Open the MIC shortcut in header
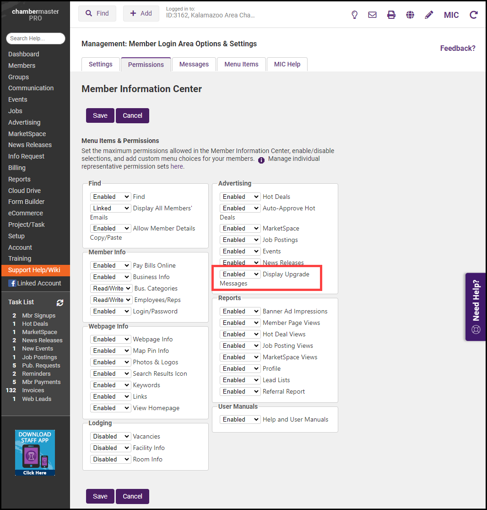 click(451, 15)
